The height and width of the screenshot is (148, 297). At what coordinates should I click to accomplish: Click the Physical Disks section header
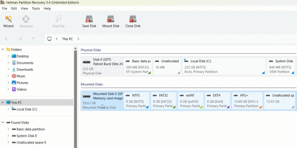click(91, 50)
